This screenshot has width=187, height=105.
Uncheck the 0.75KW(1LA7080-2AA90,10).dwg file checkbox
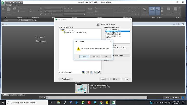coord(67,32)
